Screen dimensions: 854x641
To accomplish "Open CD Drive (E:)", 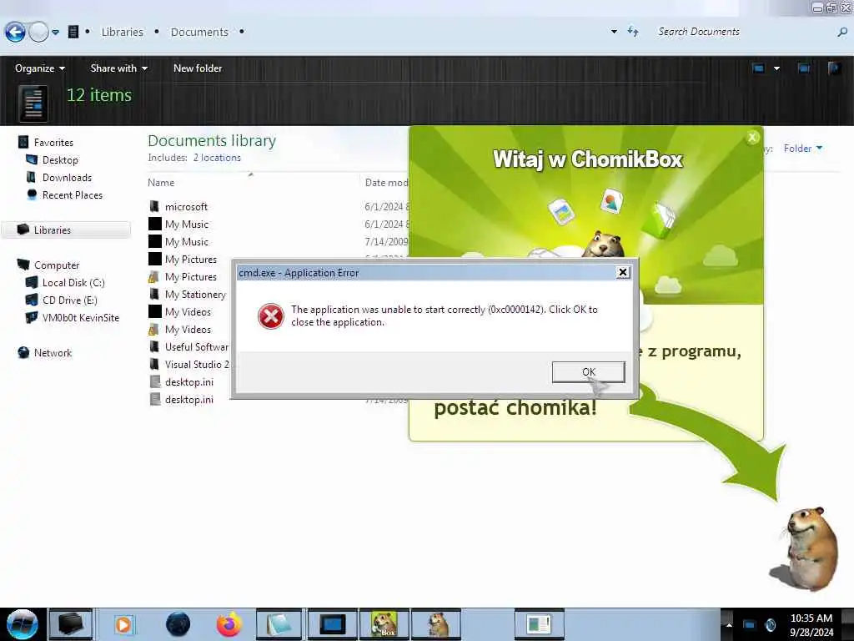I will [x=70, y=300].
